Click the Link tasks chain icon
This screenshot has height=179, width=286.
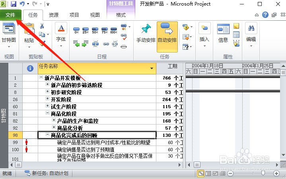tap(106, 44)
